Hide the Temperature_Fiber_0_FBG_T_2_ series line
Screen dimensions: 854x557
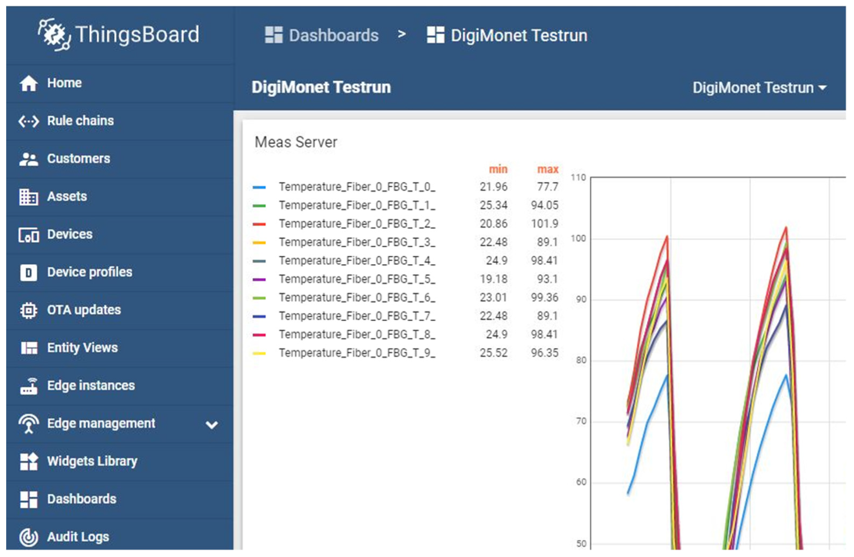point(357,224)
